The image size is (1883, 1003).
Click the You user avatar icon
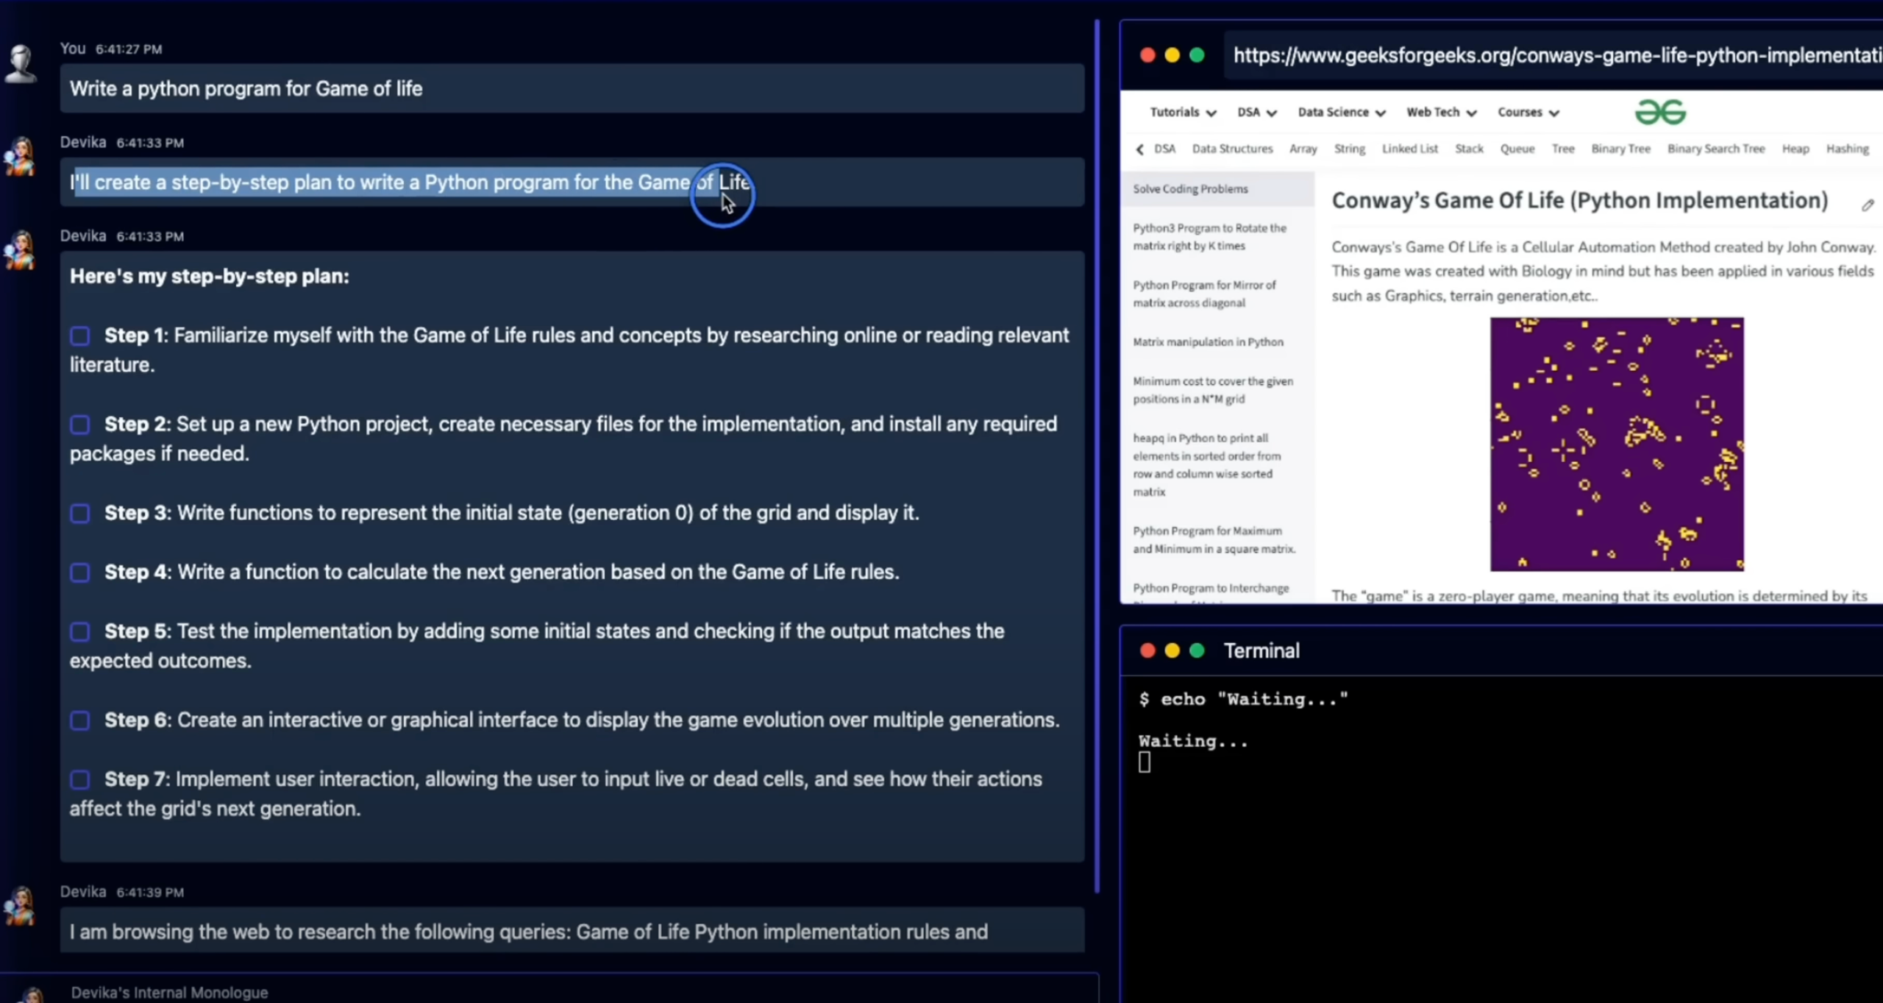tap(21, 63)
